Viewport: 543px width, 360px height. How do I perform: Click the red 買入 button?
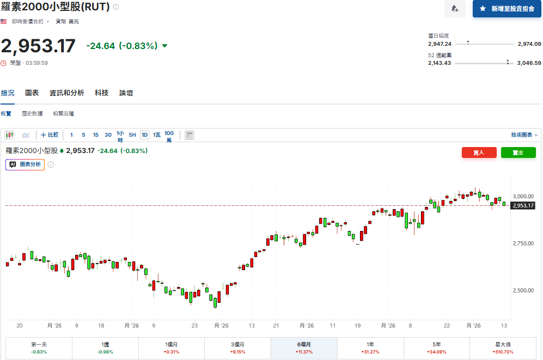coord(479,152)
